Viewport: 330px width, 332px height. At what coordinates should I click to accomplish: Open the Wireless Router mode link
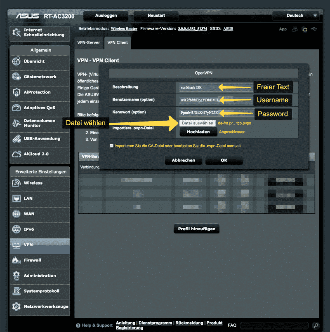point(124,29)
